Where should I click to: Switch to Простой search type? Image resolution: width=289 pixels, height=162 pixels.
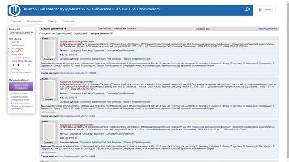(15, 42)
